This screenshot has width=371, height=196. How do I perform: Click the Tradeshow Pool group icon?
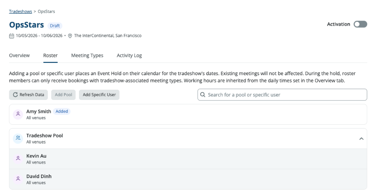pos(18,138)
